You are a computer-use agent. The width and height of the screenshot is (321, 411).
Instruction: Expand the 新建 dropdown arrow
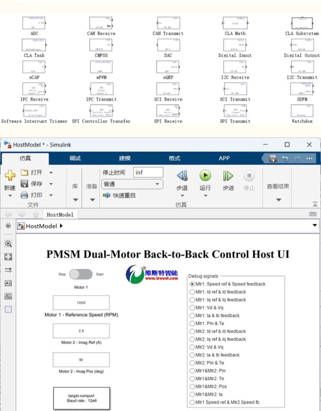click(10, 196)
